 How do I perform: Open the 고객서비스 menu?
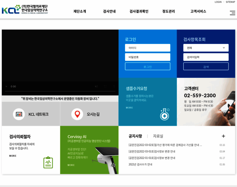(x=198, y=11)
